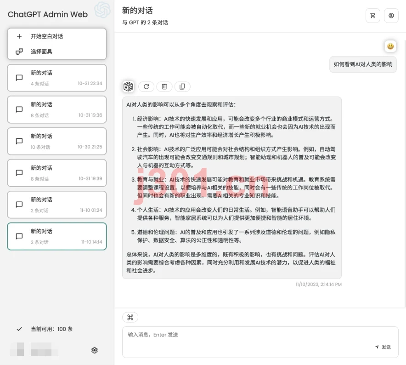Screen dimensions: 406x365
Task: Click the ChatGPT logo in sidebar header
Action: point(102,10)
